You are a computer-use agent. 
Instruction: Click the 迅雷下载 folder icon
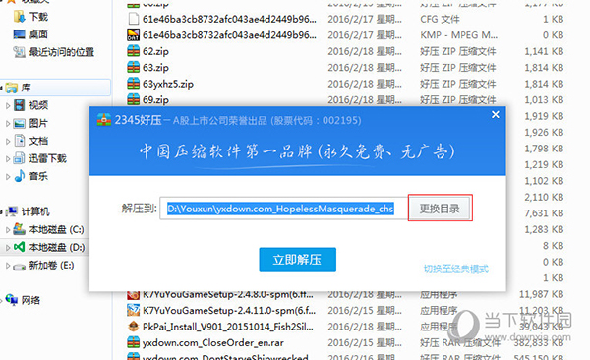[20, 158]
